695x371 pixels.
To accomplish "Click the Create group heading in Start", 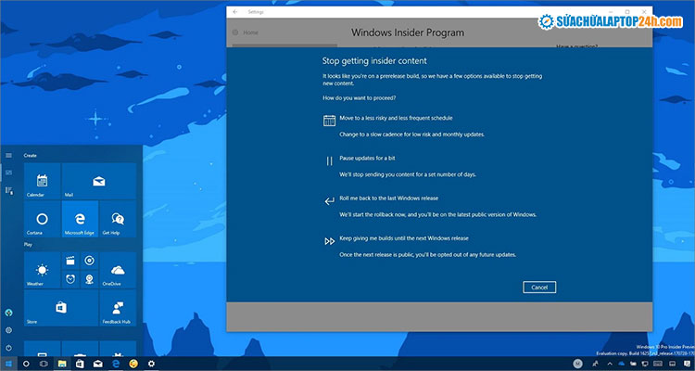I will [31, 155].
